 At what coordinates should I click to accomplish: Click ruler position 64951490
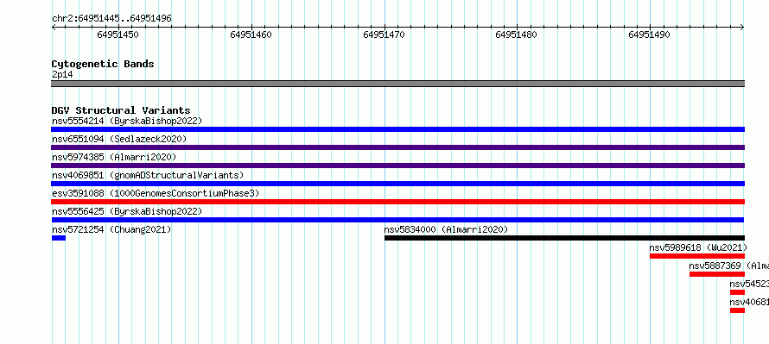click(650, 34)
